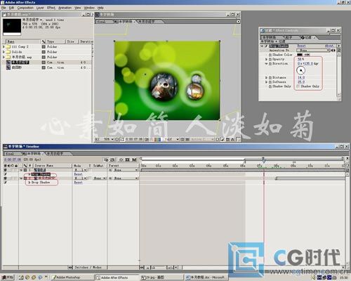
Task: Take snapshot with camera icon in viewer
Action: pos(147,139)
